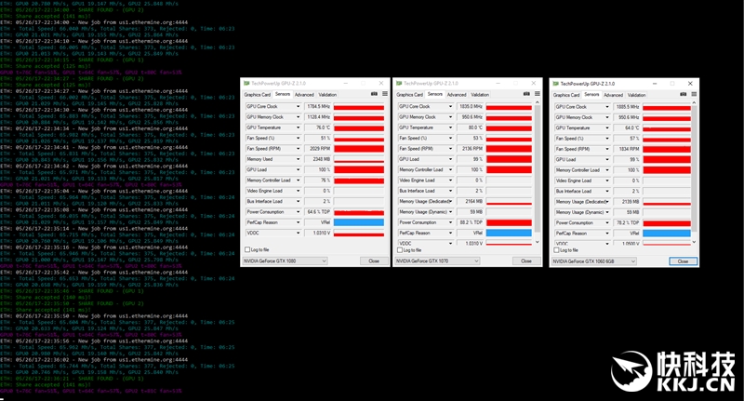Switch to Graphics Card tab in GTX 1080 window
The image size is (744, 401).
click(258, 95)
